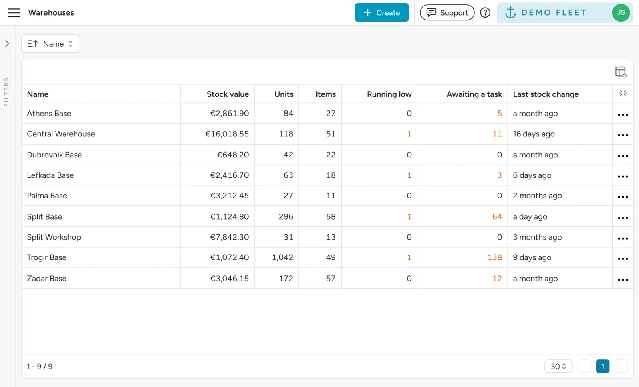The image size is (639, 387).
Task: Open Support chat
Action: click(447, 12)
